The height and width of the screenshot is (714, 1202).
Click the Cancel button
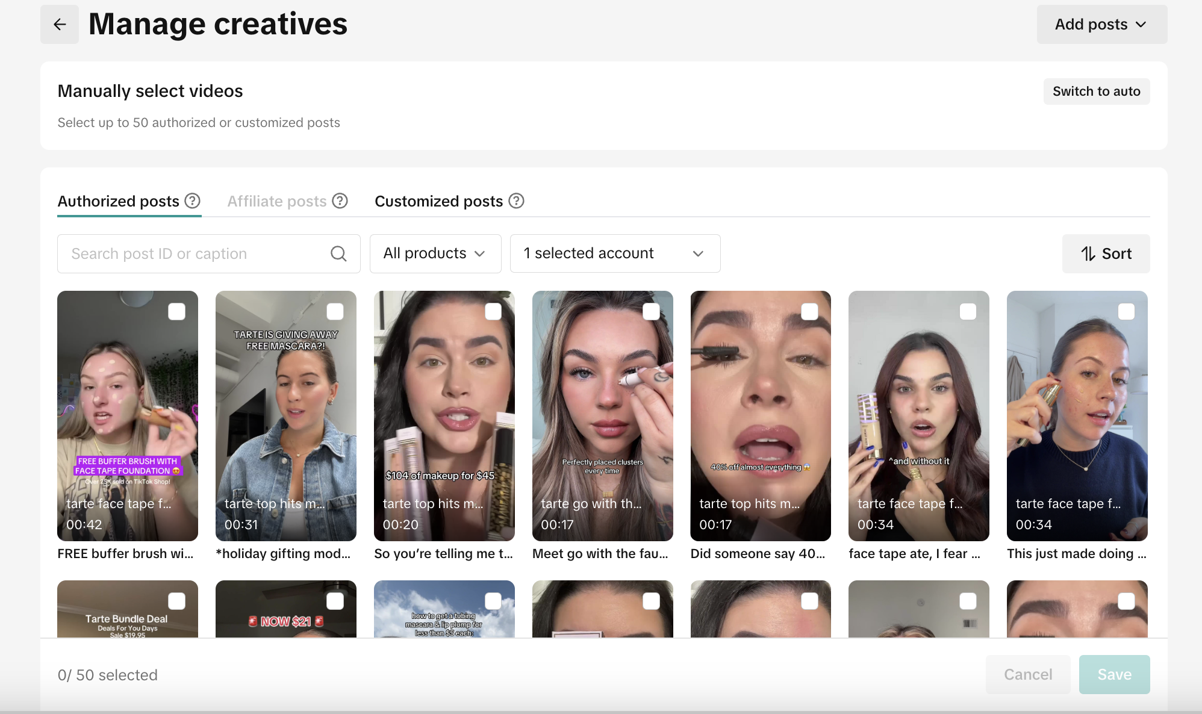1027,674
